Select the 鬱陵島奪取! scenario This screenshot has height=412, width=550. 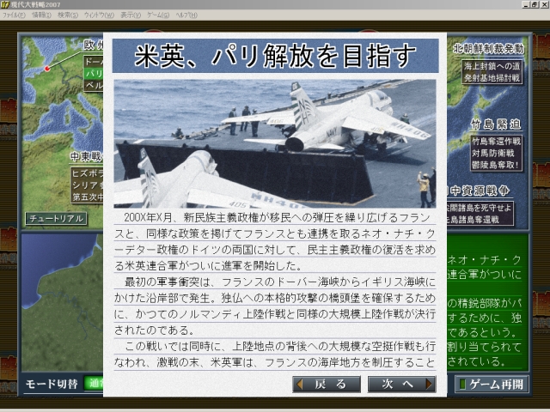(495, 165)
